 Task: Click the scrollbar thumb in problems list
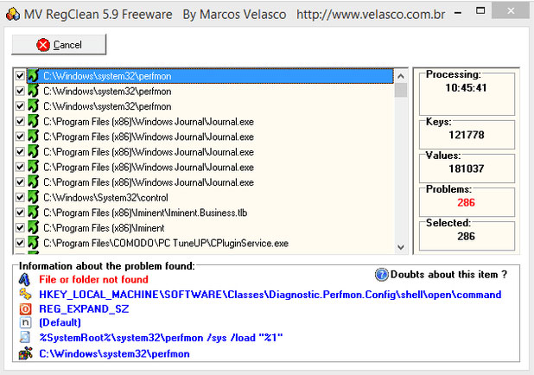coord(401,90)
